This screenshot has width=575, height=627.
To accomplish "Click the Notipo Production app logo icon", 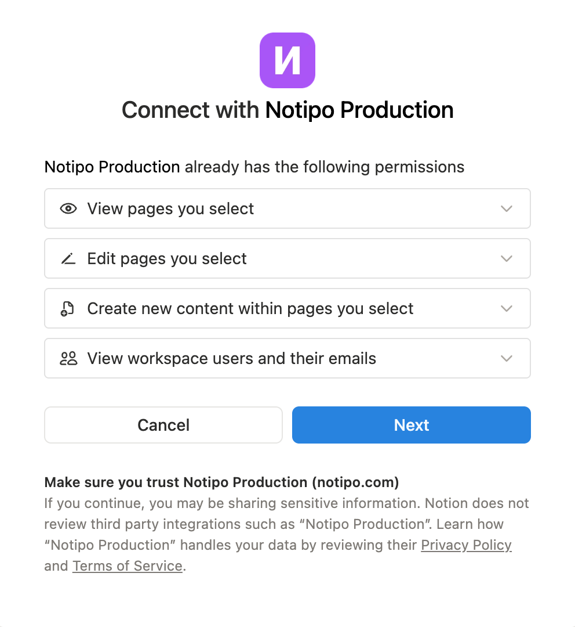I will pyautogui.click(x=287, y=60).
